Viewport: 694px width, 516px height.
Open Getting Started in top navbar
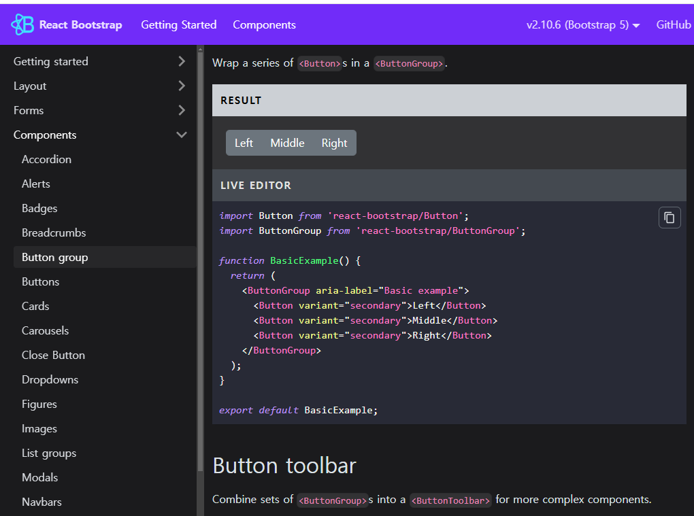pyautogui.click(x=179, y=24)
